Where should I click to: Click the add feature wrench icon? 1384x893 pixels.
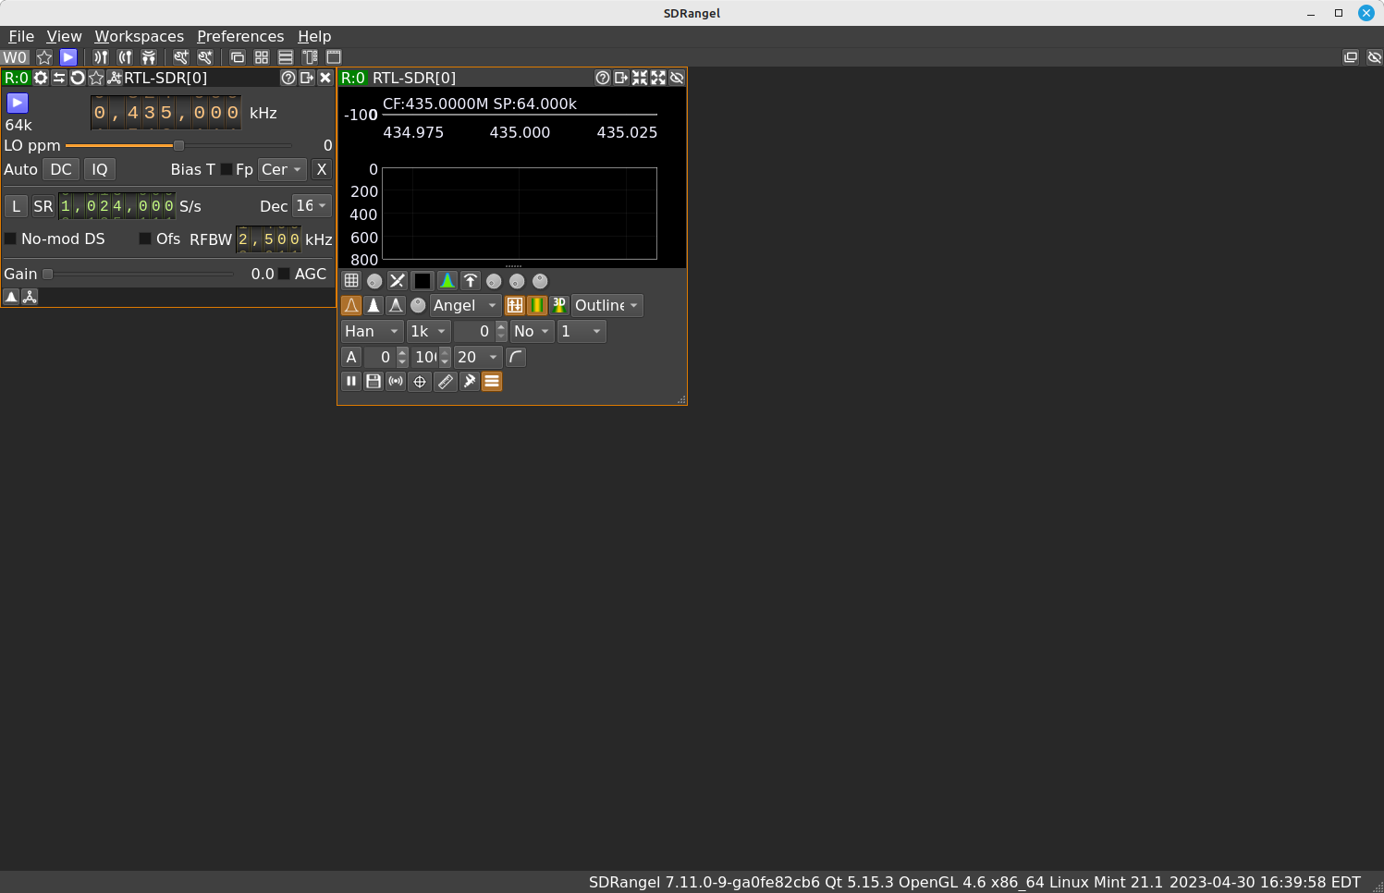click(x=181, y=57)
